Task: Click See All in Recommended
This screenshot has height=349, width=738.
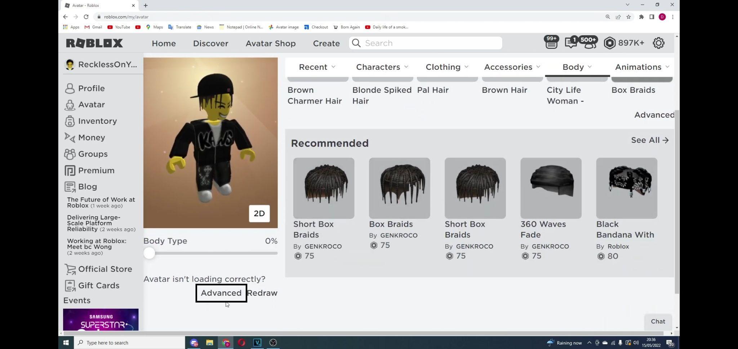Action: click(x=650, y=140)
